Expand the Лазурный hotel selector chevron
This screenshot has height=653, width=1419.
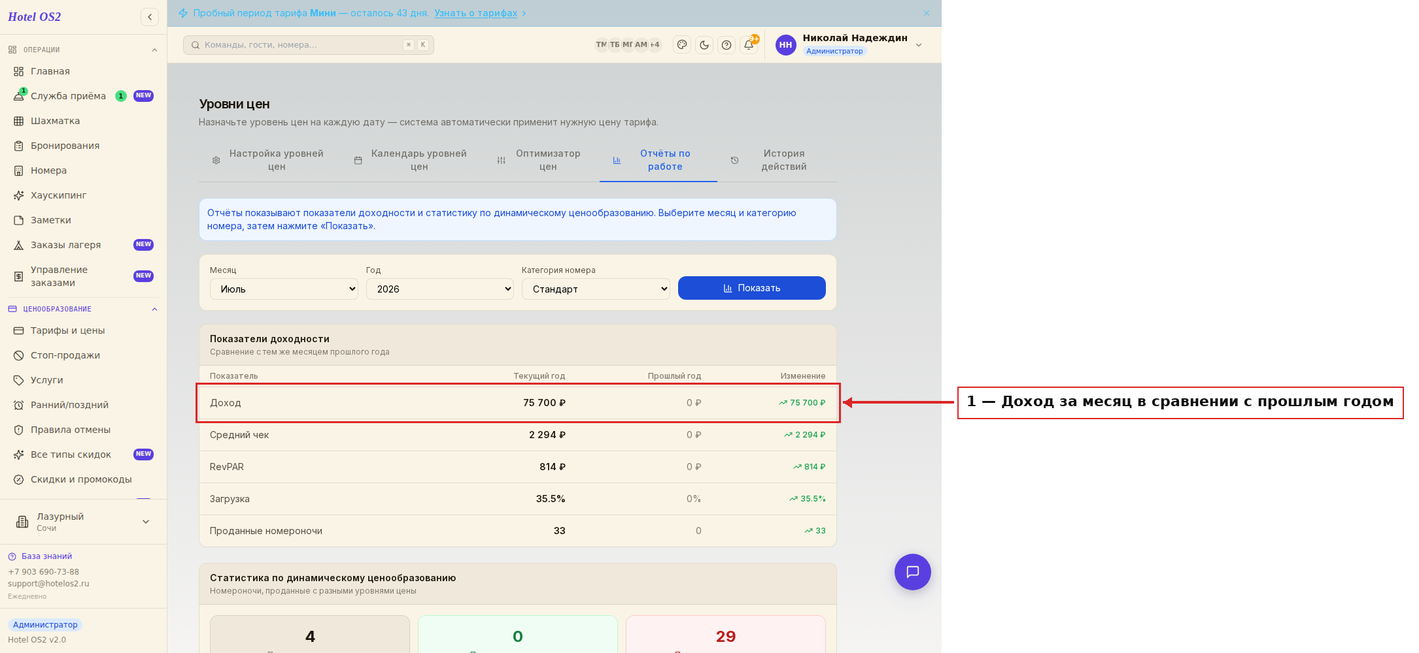tap(146, 522)
